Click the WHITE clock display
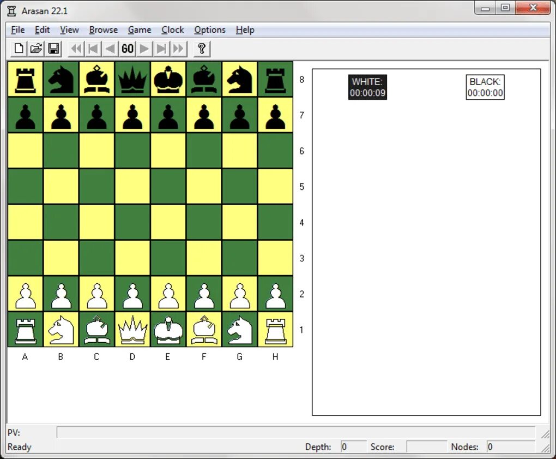The image size is (556, 459). tap(367, 87)
